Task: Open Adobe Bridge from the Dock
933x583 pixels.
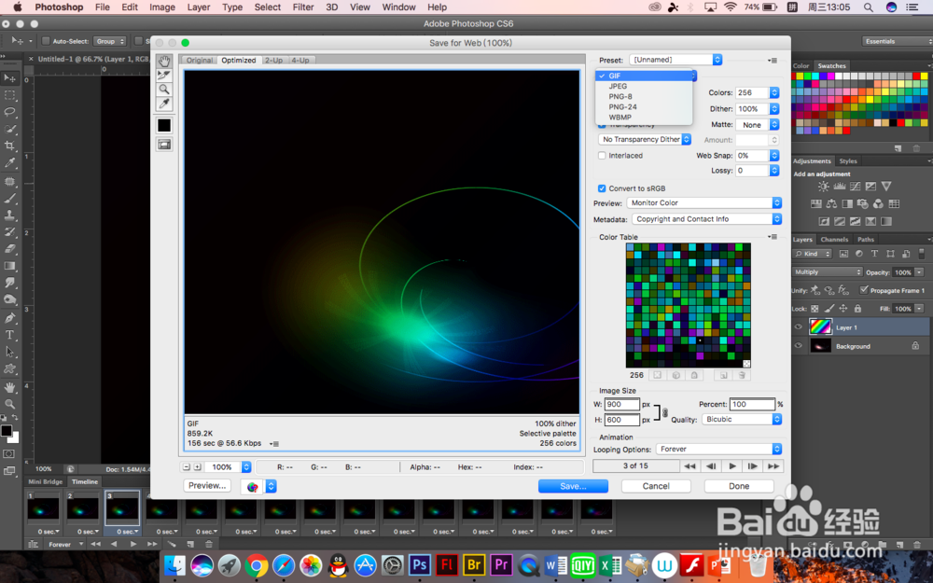Action: 474,564
